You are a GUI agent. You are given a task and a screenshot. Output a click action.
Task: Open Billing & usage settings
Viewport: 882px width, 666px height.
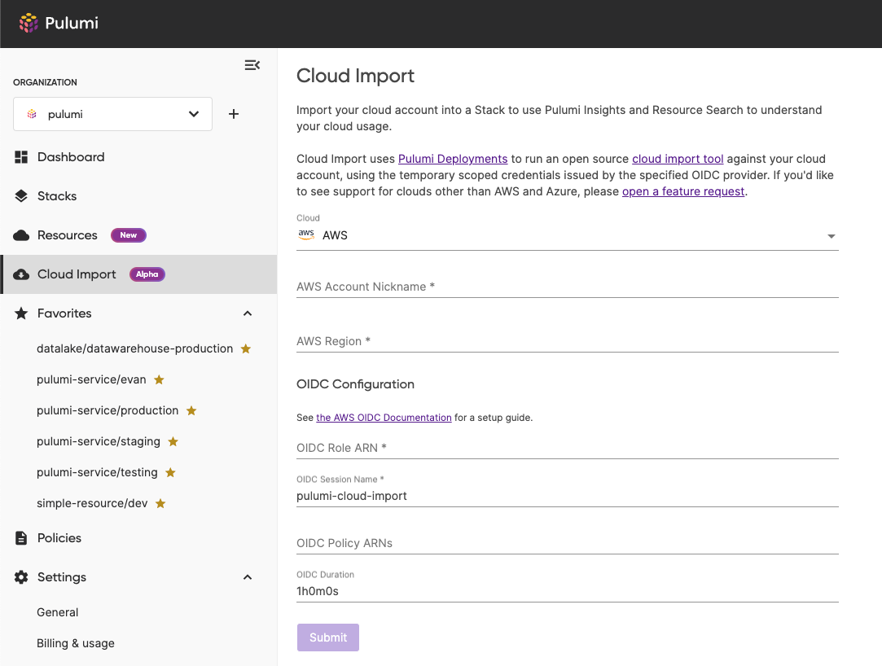(x=76, y=643)
